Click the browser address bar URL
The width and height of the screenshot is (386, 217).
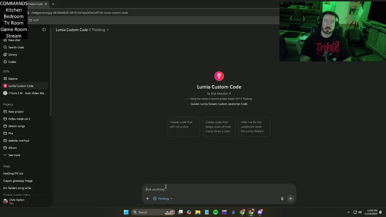(x=80, y=13)
